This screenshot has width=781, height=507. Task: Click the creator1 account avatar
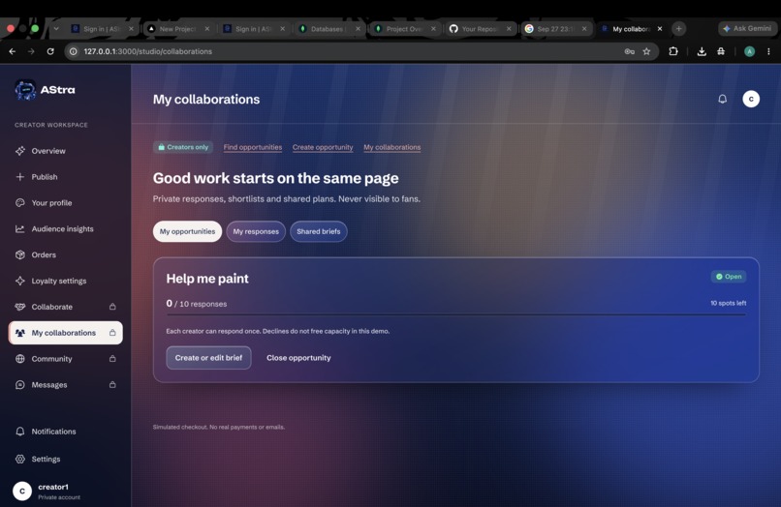pos(22,492)
